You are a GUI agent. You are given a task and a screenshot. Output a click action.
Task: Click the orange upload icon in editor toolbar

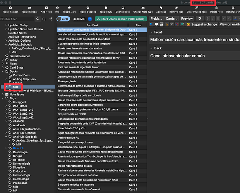pyautogui.click(x=167, y=24)
